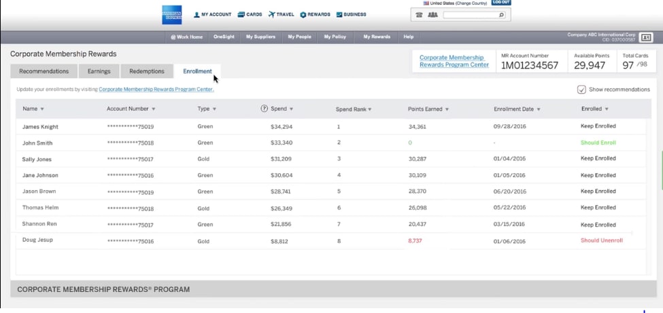Click enrollment date 09/28/2016
This screenshot has width=663, height=313.
click(x=509, y=126)
